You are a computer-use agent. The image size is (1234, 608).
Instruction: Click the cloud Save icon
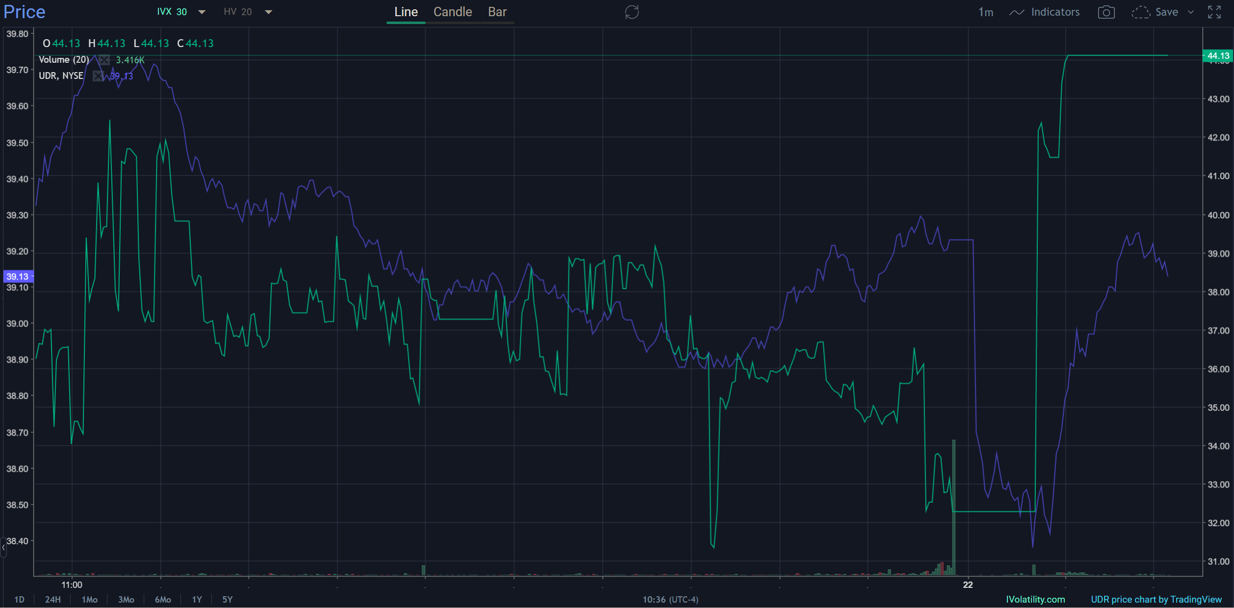click(x=1140, y=12)
